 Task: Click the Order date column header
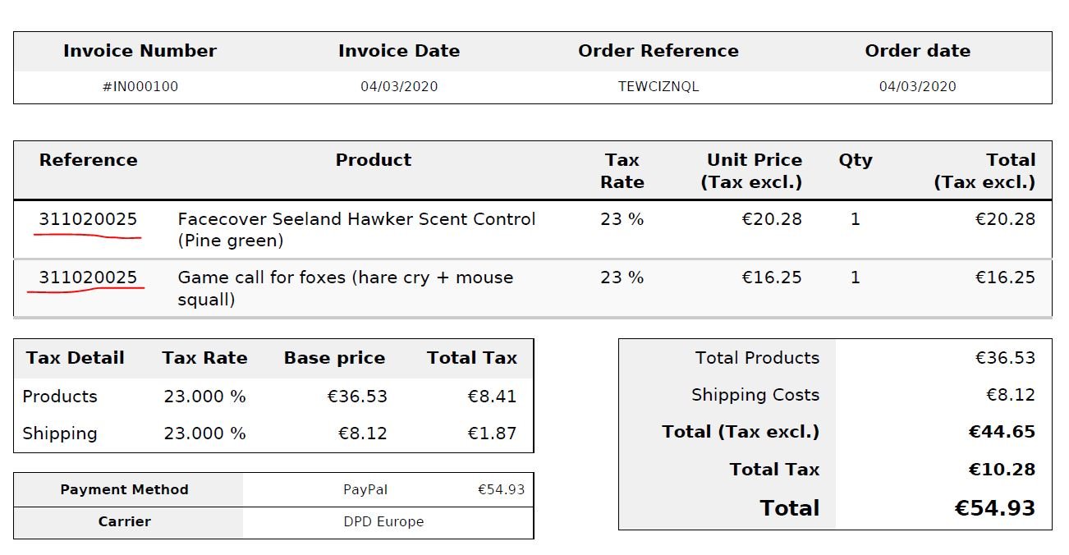coord(917,51)
